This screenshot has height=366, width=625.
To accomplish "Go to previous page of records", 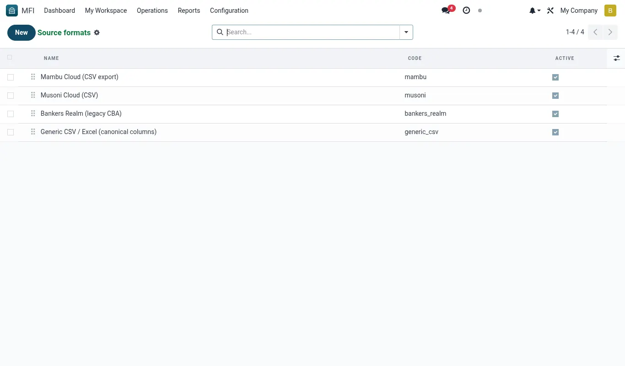I will pos(595,32).
